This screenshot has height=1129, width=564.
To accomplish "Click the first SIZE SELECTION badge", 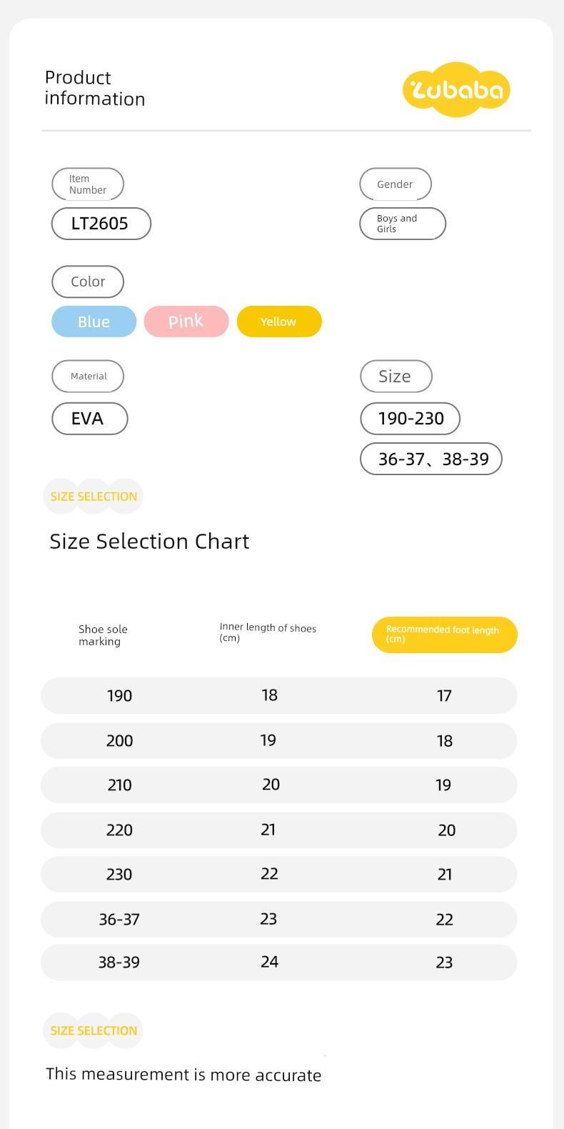I will point(93,497).
